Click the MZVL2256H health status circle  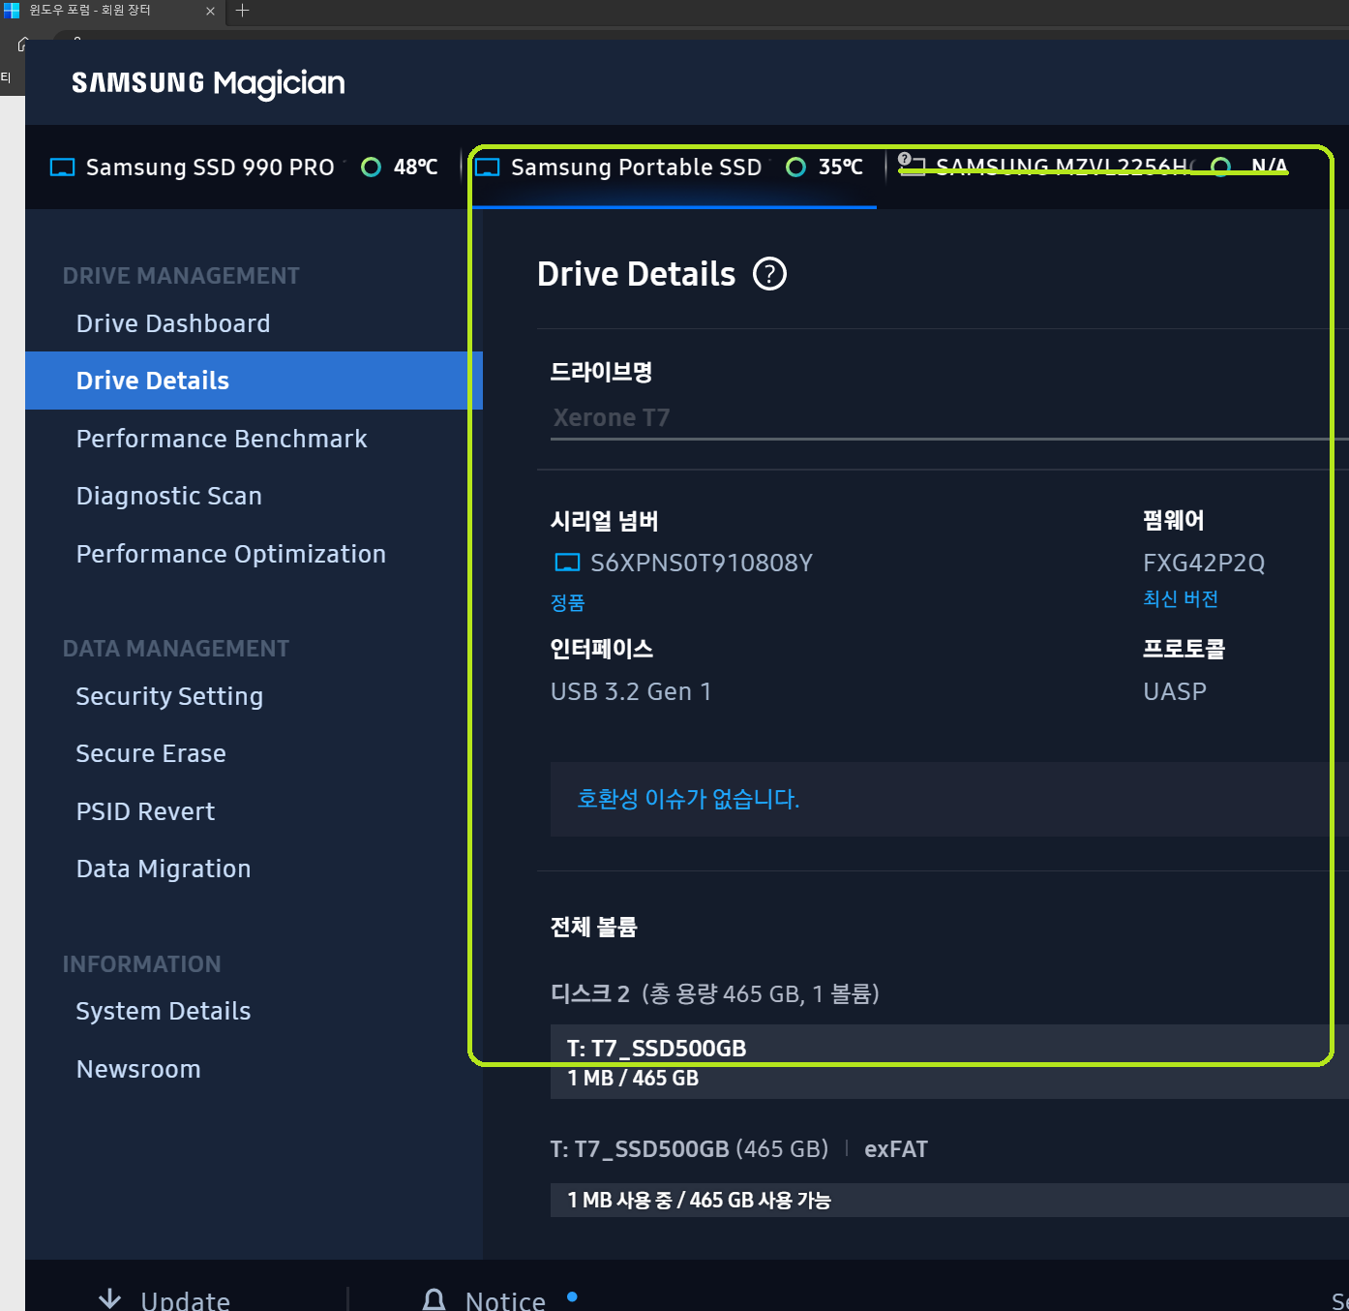1221,167
